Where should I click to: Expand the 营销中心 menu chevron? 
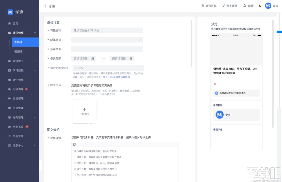[x=35, y=61]
